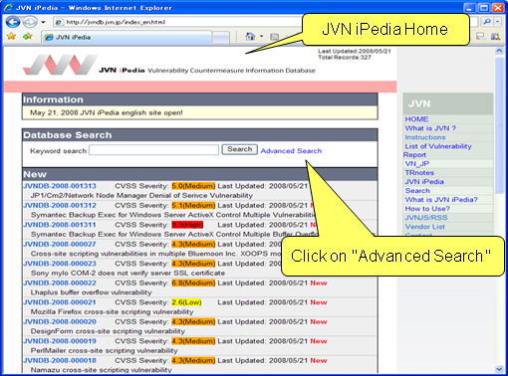Open the Vendor List sidebar link

pos(425,227)
